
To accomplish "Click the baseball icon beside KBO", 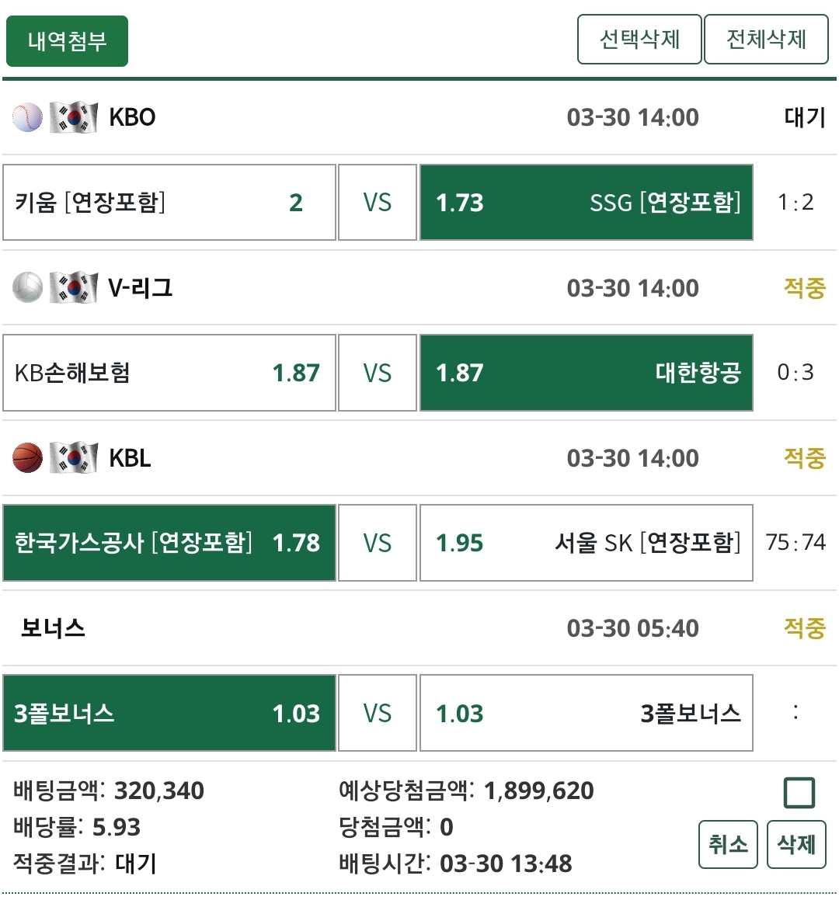I will tap(27, 117).
